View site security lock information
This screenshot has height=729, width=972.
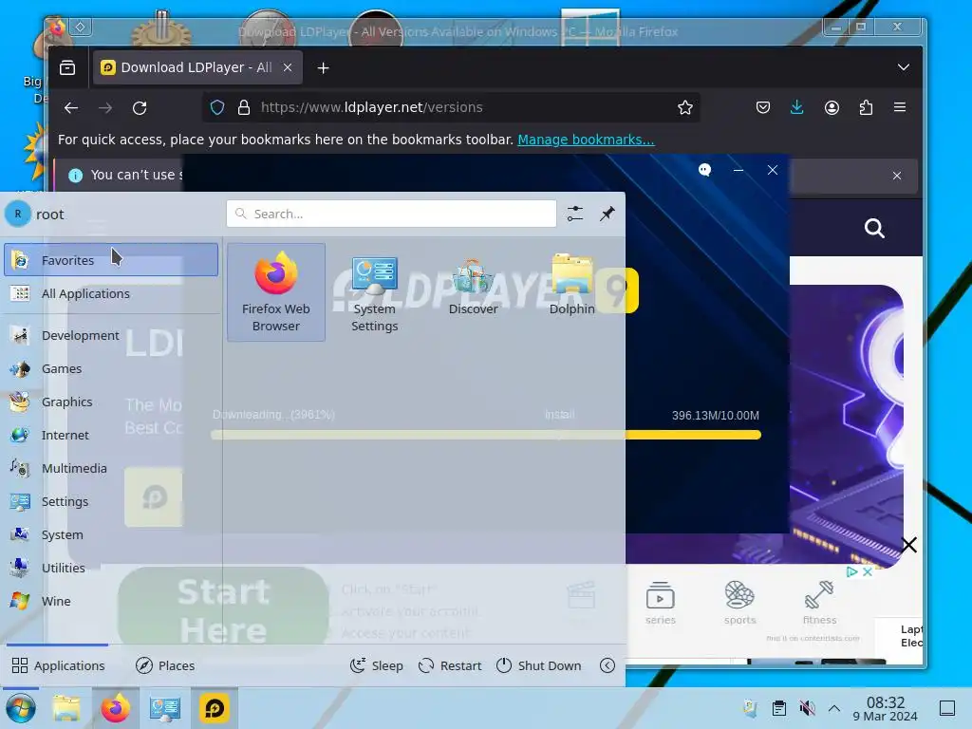[x=244, y=107]
